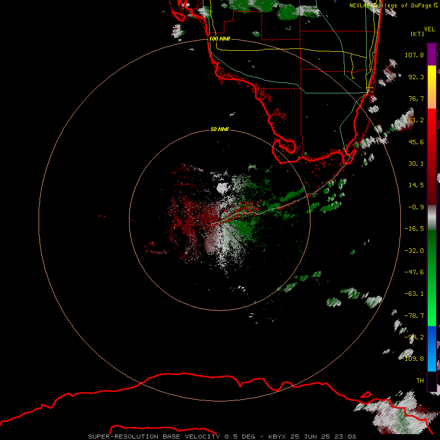Screen dimensions: 440x440
Task: Select the 30.1 value on velocity scale
Action: [416, 164]
